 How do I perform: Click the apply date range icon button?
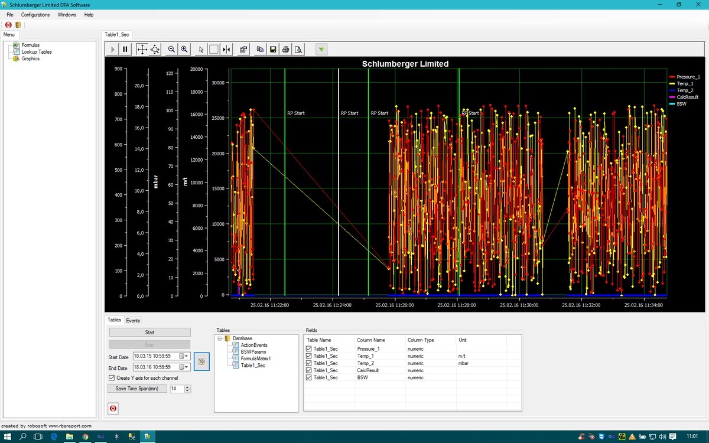[201, 361]
